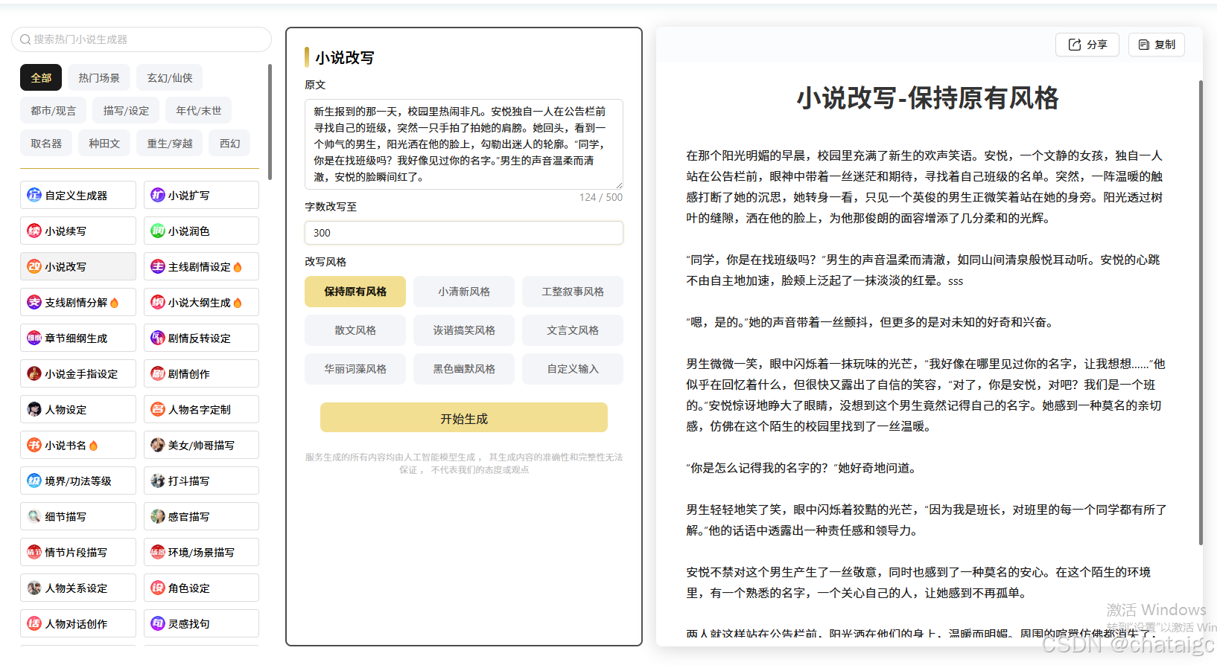
Task: Filter by 重生/穿越 category
Action: 170,144
